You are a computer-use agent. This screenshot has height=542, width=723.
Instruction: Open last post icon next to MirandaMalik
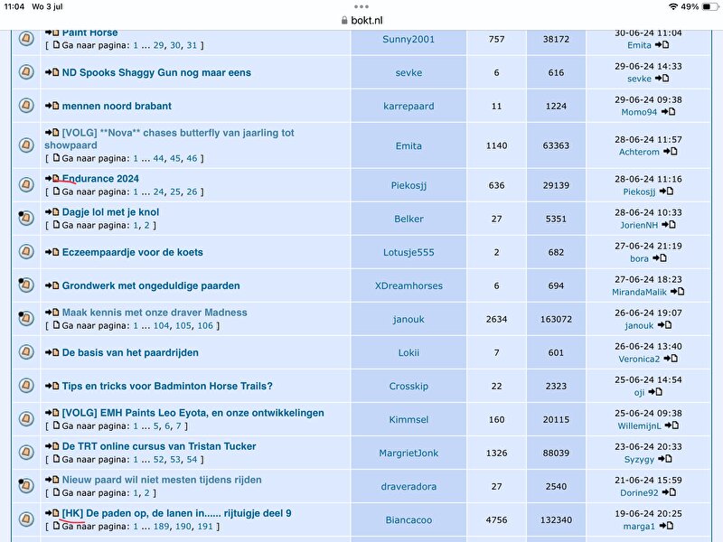(677, 291)
